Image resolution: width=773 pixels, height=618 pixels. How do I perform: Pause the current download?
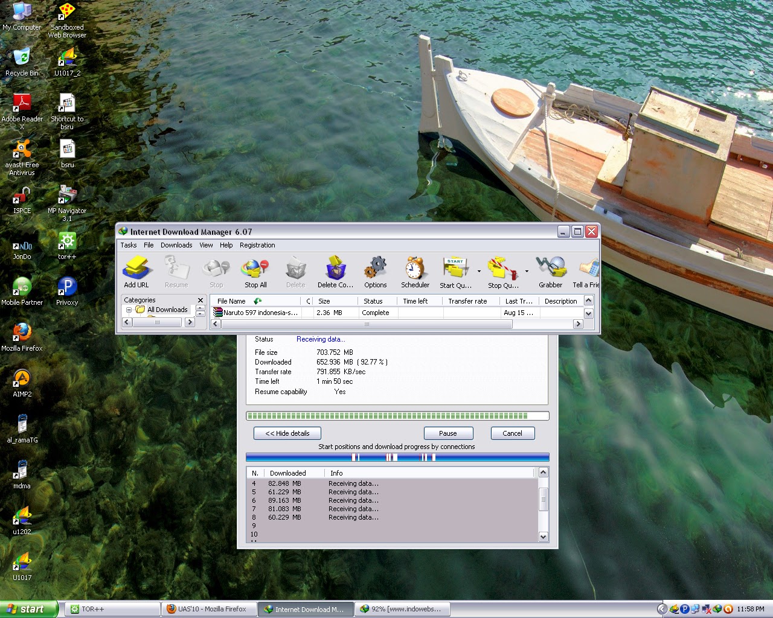[x=448, y=433]
